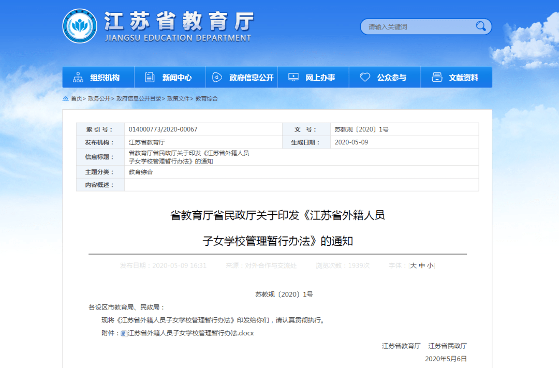The image size is (559, 368).
Task: Go to 政务公开 in breadcrumb
Action: [x=99, y=98]
